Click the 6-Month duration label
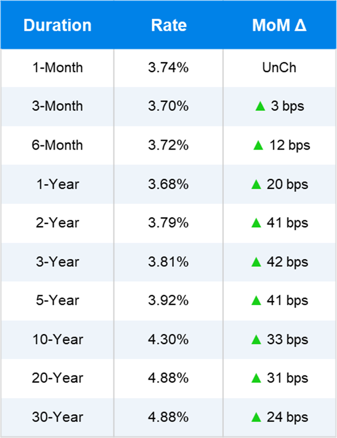Image resolution: width=337 pixels, height=438 pixels. tap(57, 145)
